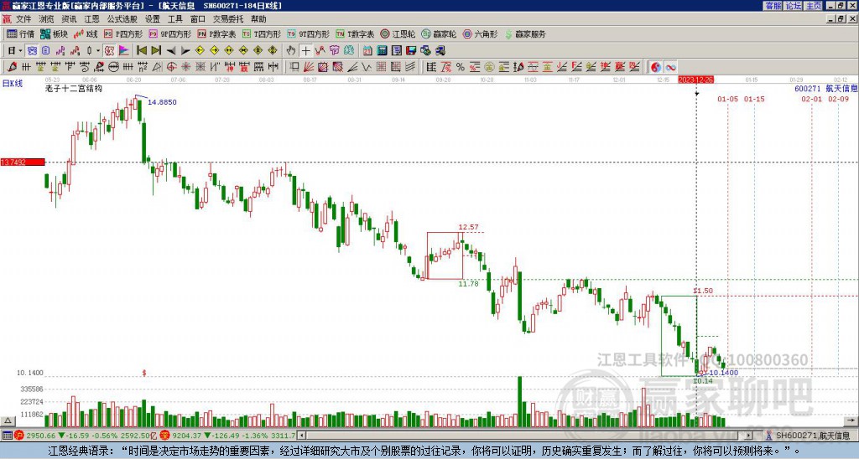Open the 江恩轮 tool
Screen dimensions: 859x459
398,34
